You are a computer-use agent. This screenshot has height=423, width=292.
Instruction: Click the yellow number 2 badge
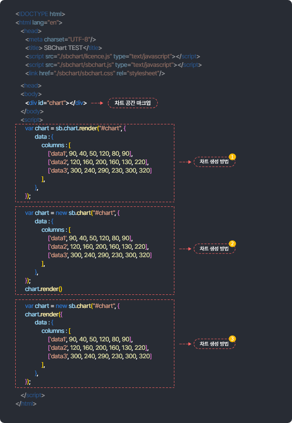tap(232, 244)
